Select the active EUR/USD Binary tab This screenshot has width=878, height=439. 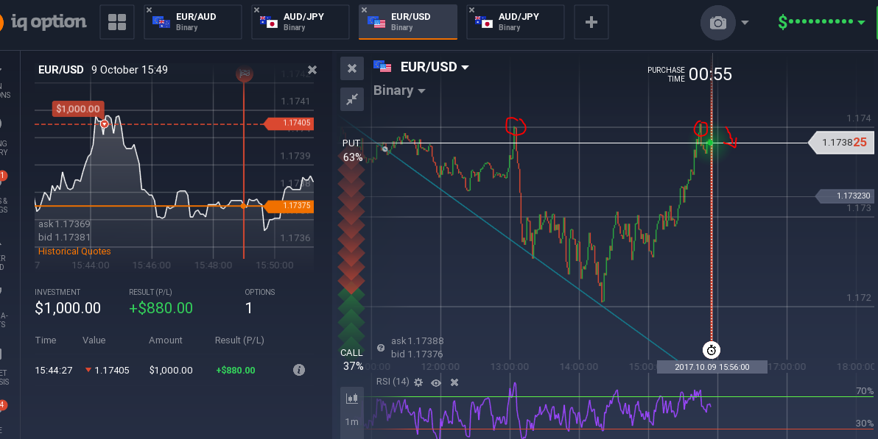(x=407, y=22)
